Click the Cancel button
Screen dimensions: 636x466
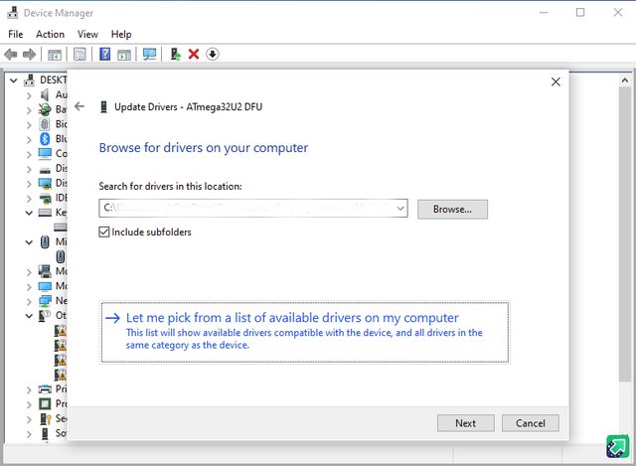pyautogui.click(x=530, y=423)
